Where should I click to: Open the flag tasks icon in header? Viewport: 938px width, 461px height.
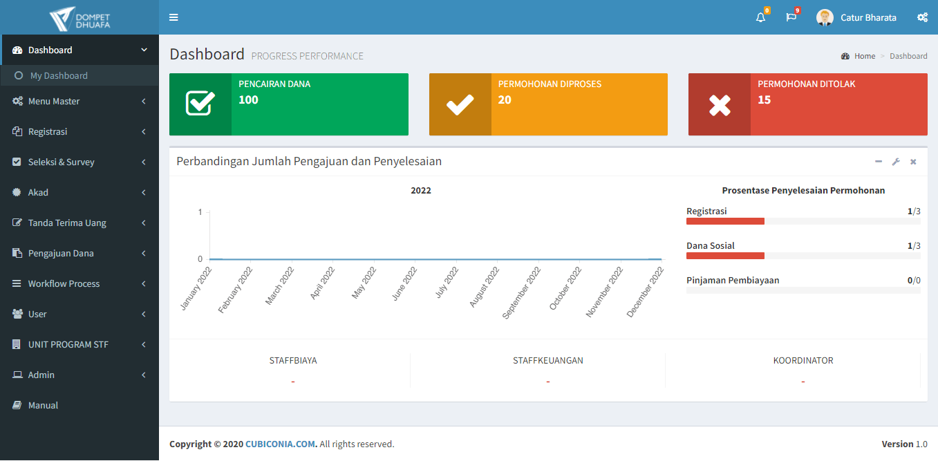click(x=791, y=17)
